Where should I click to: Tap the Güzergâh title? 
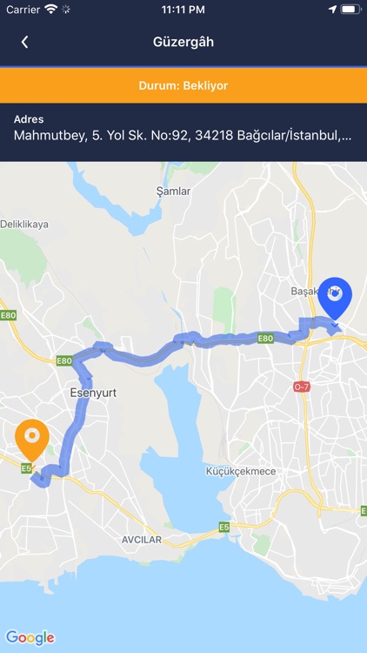pos(183,42)
